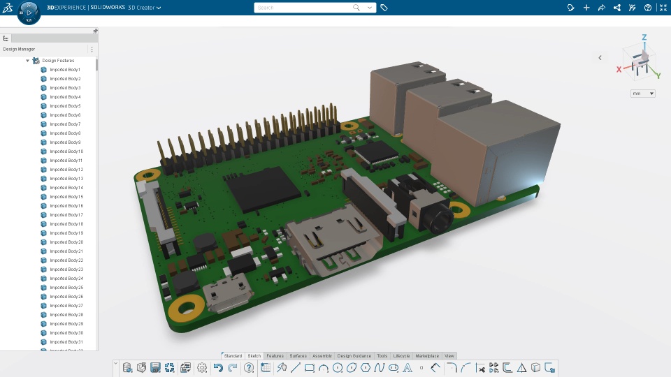Select the Slot sketch tool
This screenshot has height=377, width=671.
(x=394, y=368)
